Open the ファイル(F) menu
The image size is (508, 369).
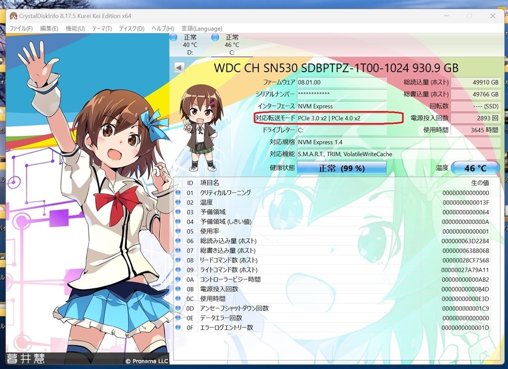click(x=21, y=28)
